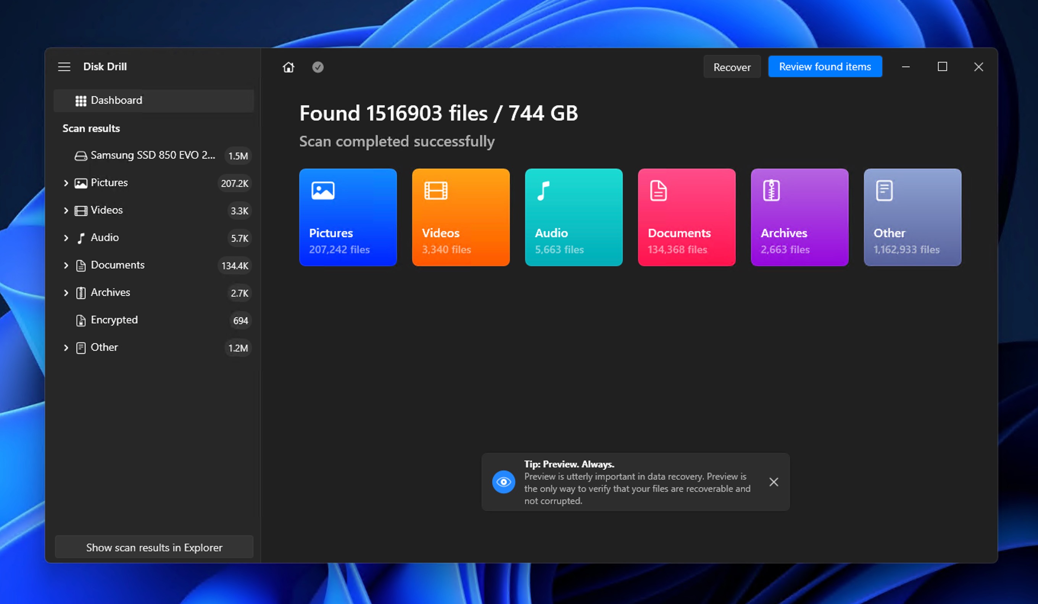Click the 134.4K badge next to Documents
Screen dimensions: 1038x604
(x=235, y=266)
